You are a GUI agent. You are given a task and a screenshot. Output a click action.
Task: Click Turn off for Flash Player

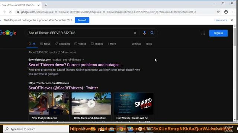[82, 20]
